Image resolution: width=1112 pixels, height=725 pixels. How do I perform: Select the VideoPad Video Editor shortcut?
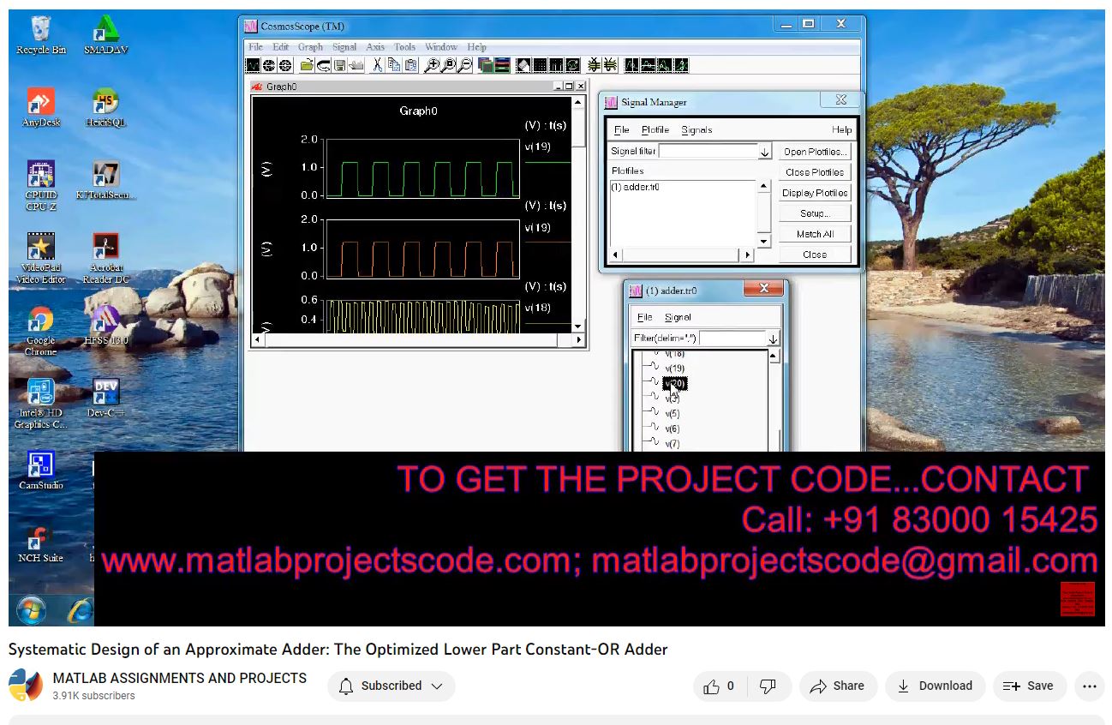point(40,257)
